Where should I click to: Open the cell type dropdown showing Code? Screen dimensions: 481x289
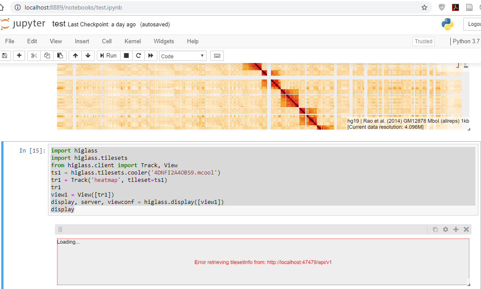tap(182, 56)
